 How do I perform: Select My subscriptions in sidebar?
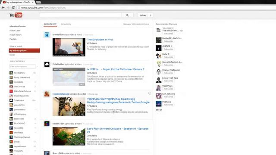24,51
